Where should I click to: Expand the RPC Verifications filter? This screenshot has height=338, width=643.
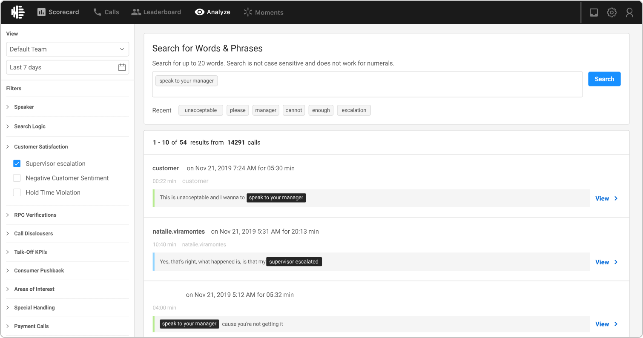68,215
